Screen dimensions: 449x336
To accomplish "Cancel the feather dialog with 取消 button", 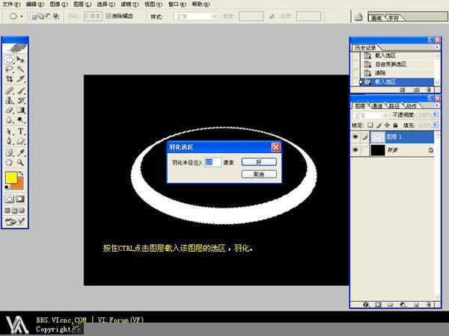I will click(259, 174).
